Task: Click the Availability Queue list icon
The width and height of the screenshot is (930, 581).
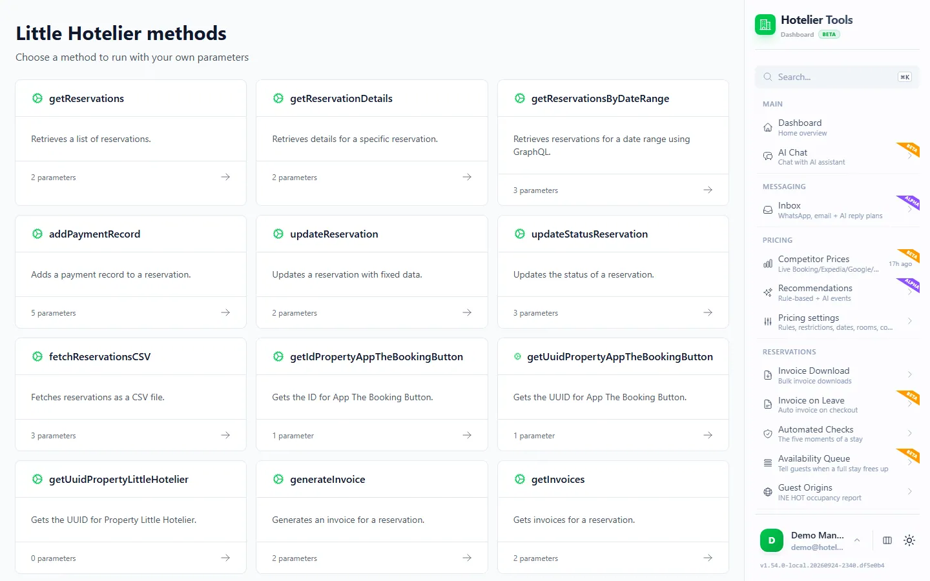Action: click(768, 463)
